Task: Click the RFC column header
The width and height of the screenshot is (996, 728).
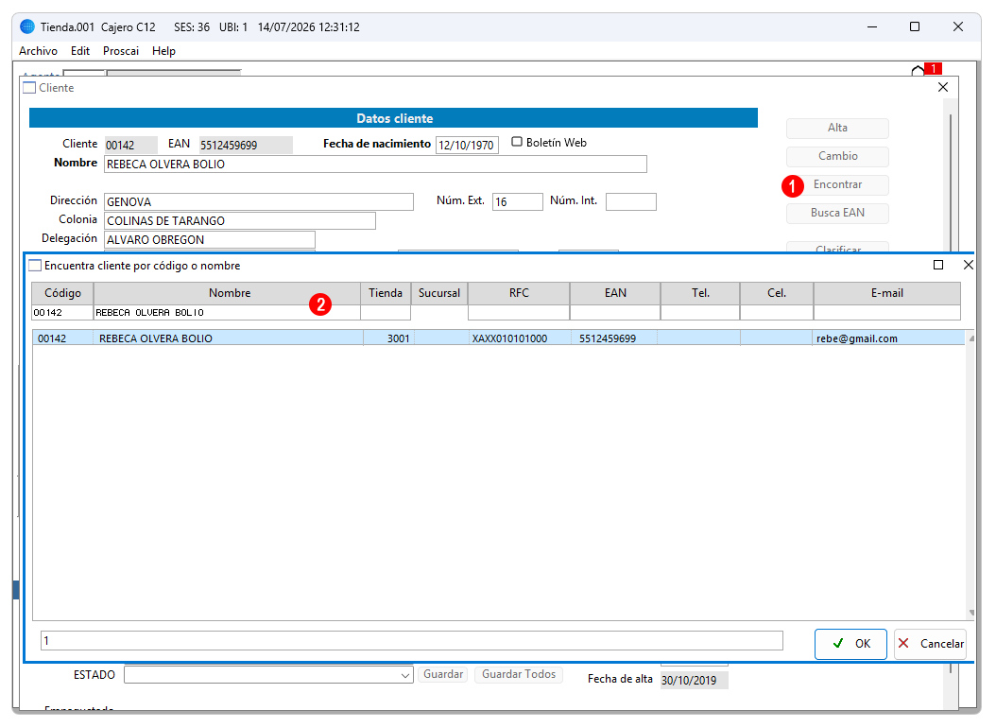Action: tap(519, 293)
